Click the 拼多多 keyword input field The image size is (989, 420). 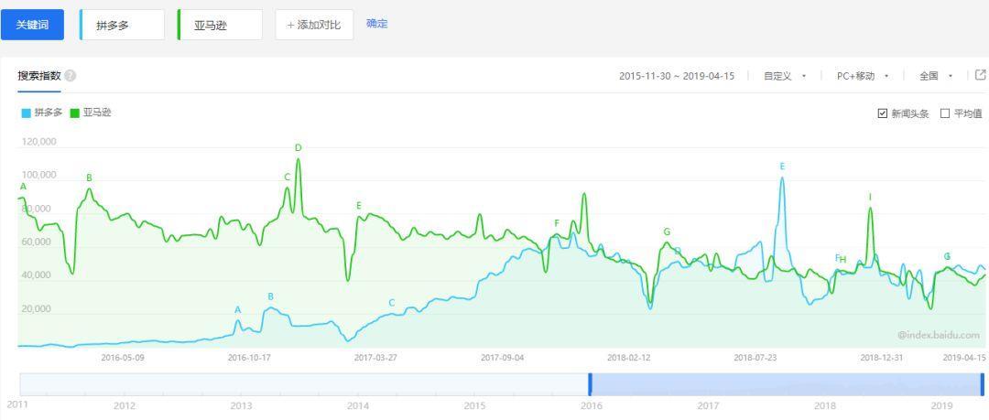click(x=123, y=25)
